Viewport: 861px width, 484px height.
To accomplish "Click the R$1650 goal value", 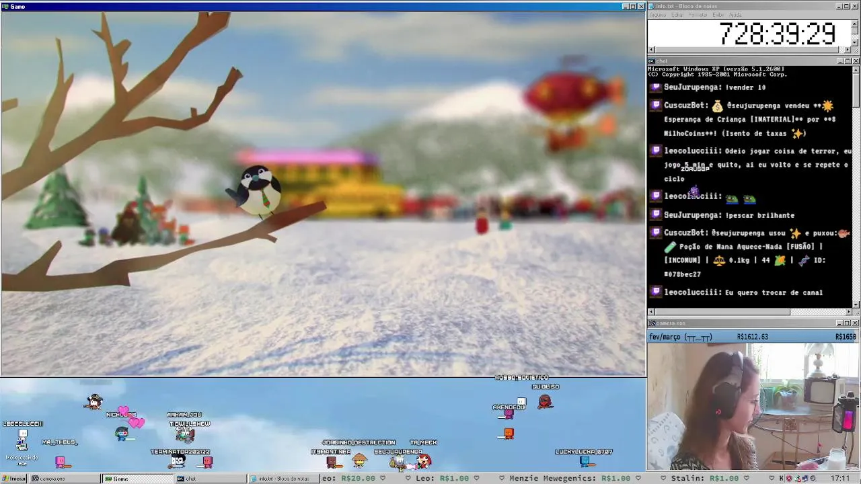I will pos(846,337).
